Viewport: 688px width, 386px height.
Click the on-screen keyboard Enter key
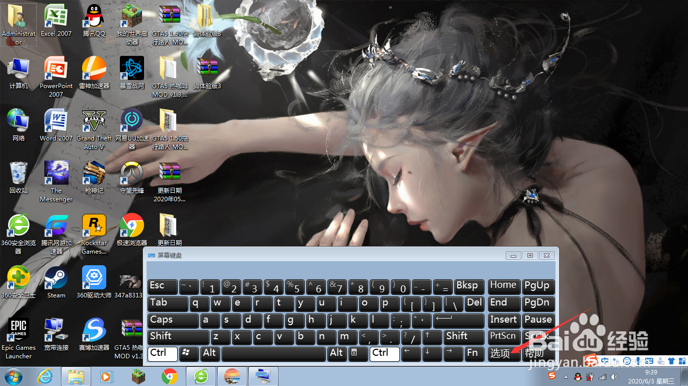click(x=458, y=321)
